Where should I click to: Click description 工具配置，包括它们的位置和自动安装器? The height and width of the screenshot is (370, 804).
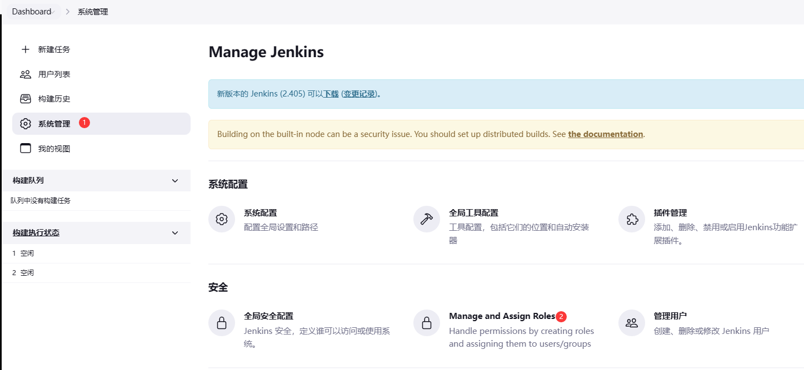pos(519,234)
